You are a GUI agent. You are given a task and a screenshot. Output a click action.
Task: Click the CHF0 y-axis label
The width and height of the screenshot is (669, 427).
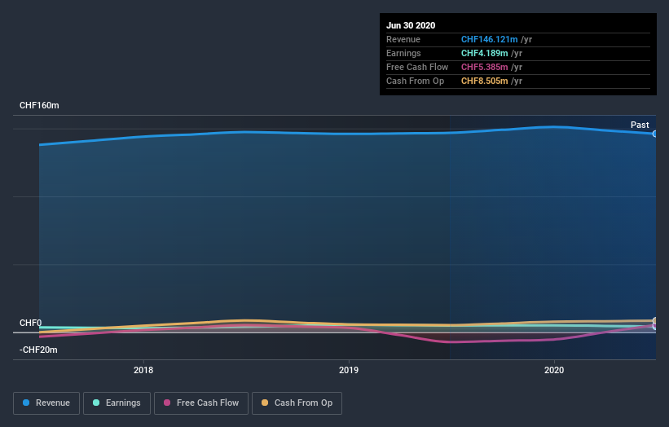[30, 323]
